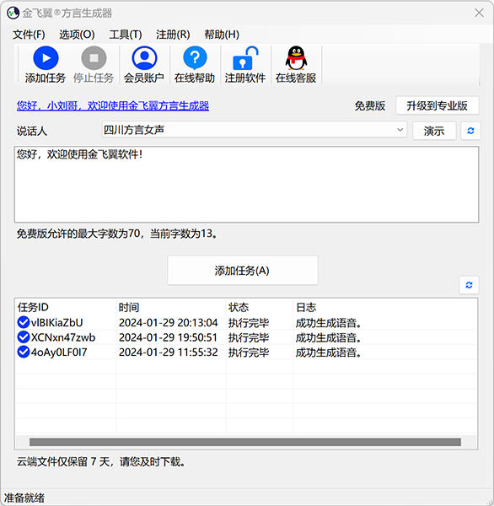Click check icon of task 4oAy0LF0I7

(x=24, y=352)
